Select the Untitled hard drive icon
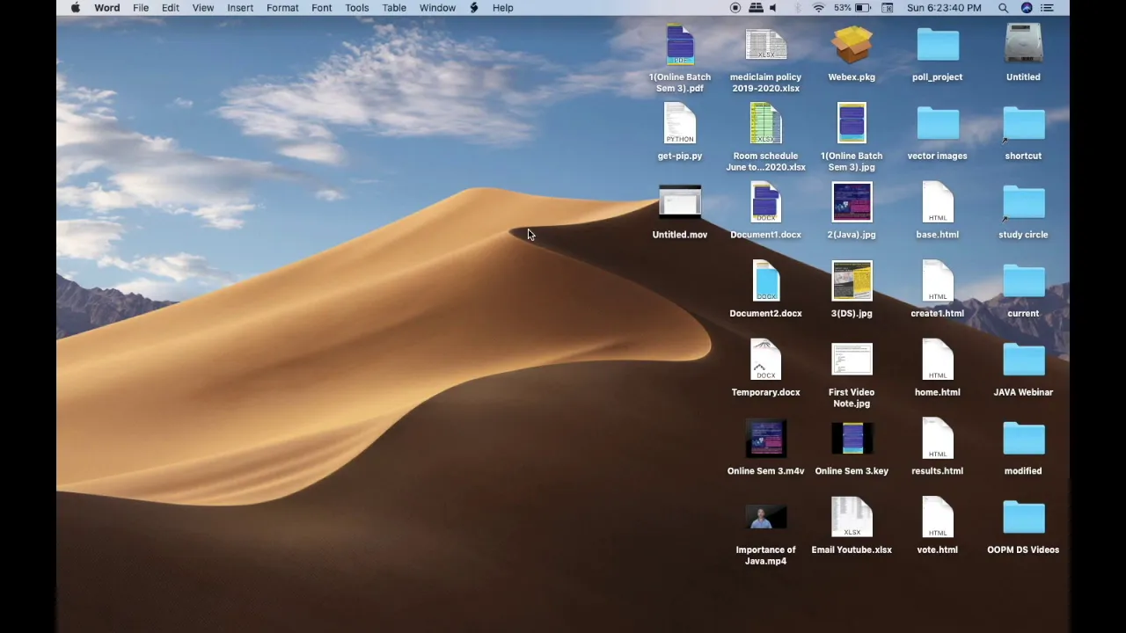Image resolution: width=1126 pixels, height=633 pixels. tap(1023, 45)
